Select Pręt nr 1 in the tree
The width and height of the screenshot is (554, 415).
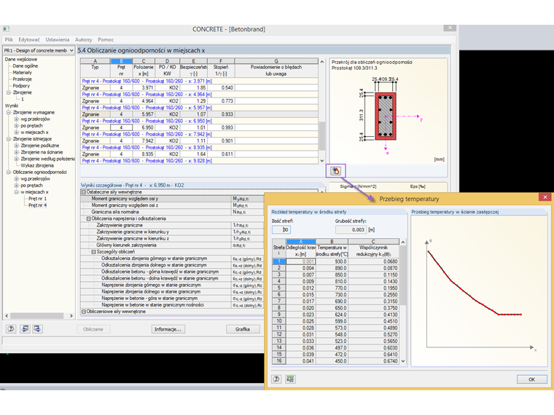coord(37,198)
